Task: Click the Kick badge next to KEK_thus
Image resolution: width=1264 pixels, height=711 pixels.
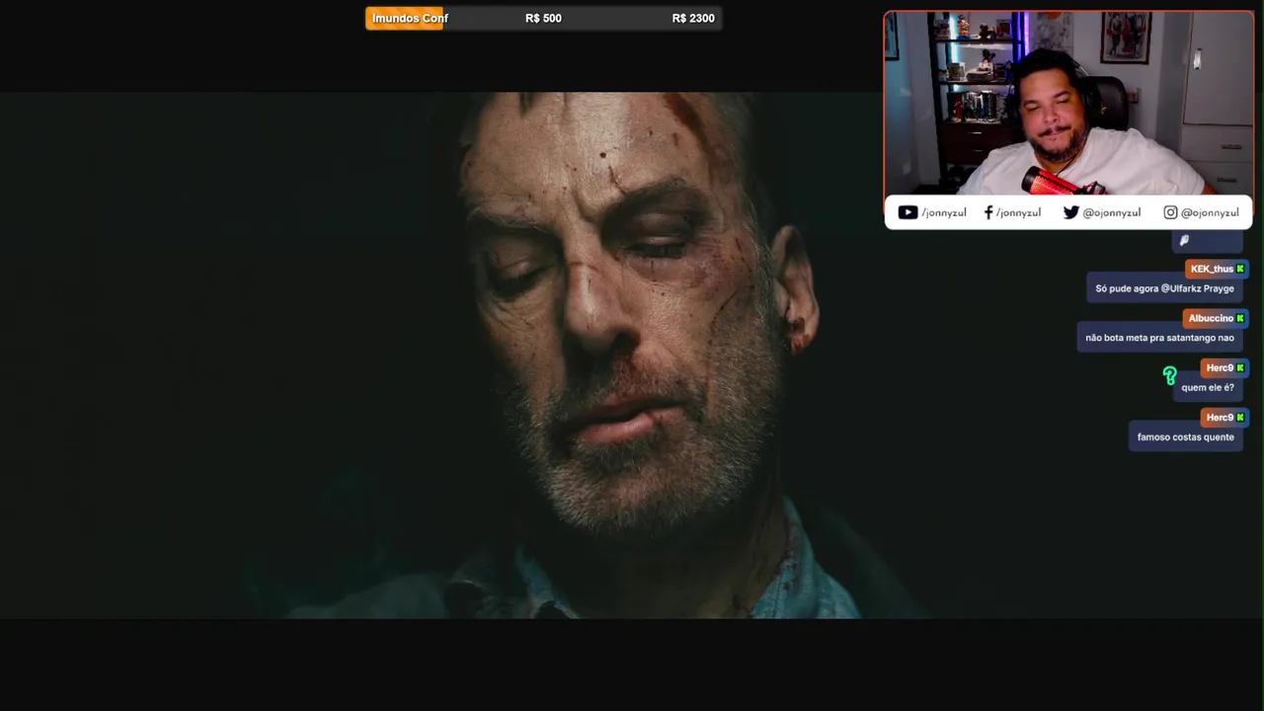Action: pyautogui.click(x=1240, y=269)
